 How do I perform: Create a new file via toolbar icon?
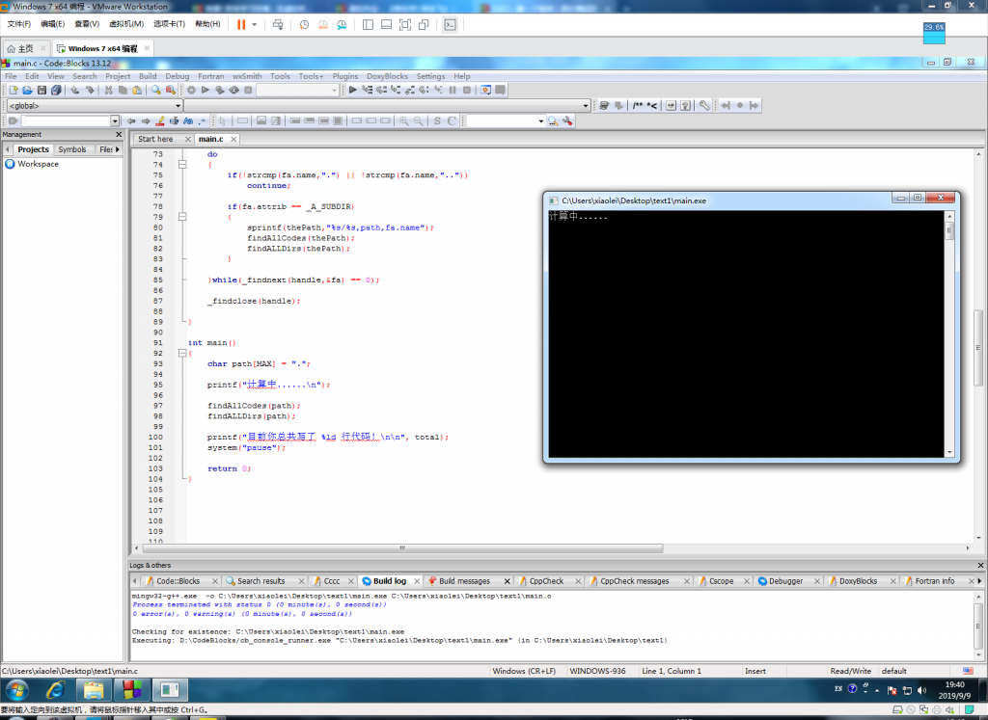14,90
